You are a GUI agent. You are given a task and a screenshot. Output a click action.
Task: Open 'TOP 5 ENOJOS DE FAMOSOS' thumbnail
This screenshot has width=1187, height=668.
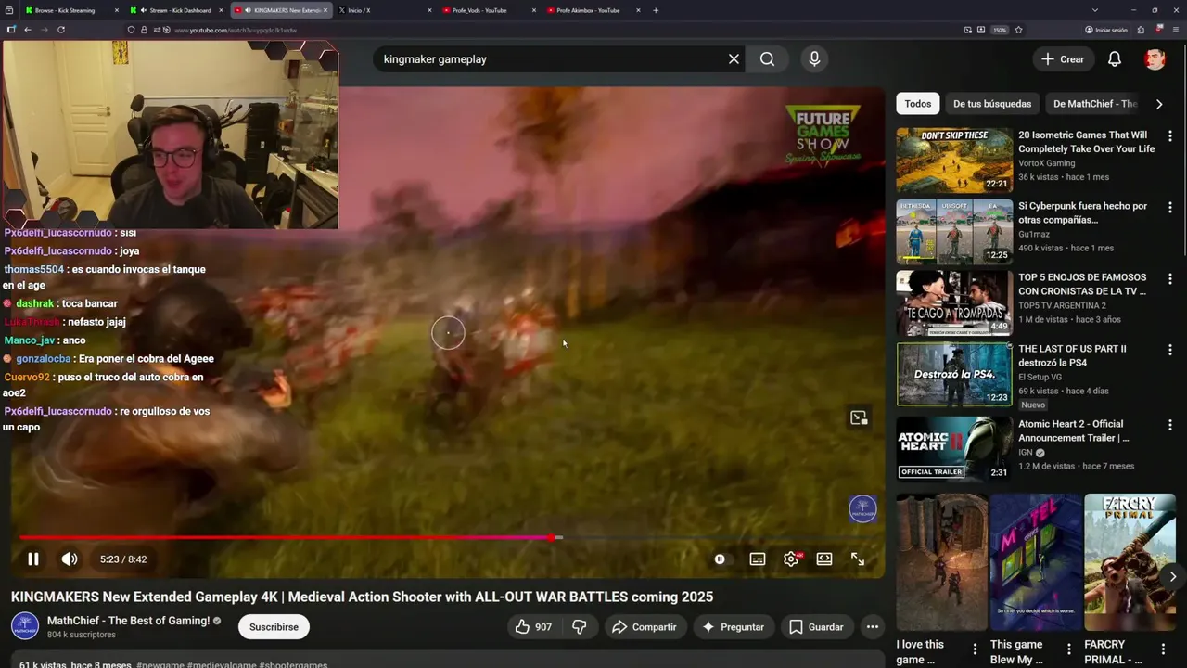[954, 302]
